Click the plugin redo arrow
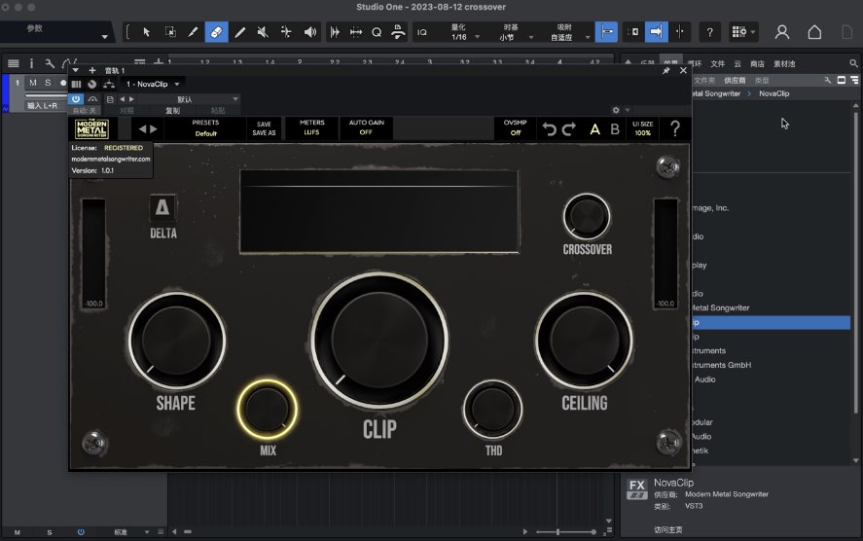 point(569,128)
